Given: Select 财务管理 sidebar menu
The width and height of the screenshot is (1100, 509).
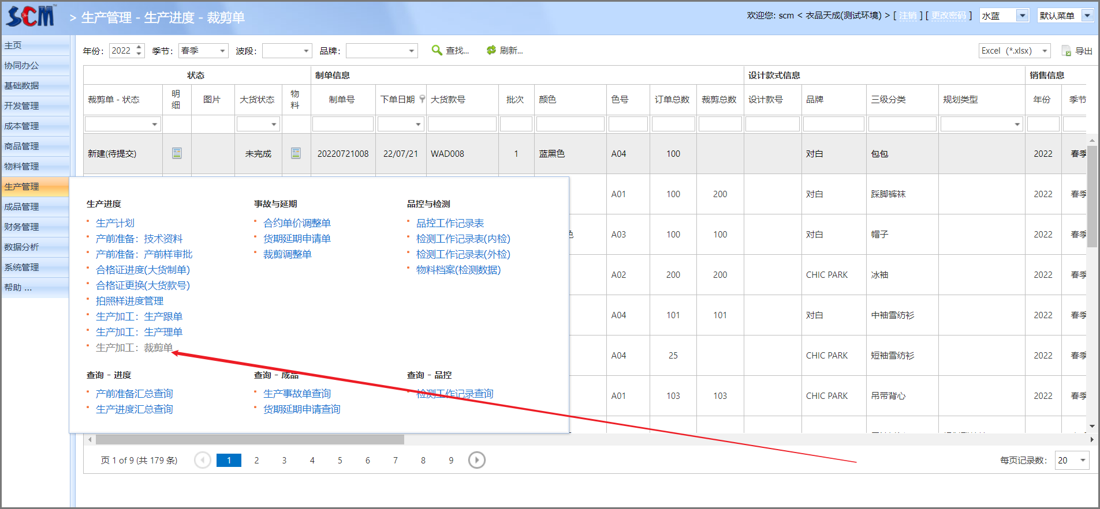Looking at the screenshot, I should click(x=22, y=227).
